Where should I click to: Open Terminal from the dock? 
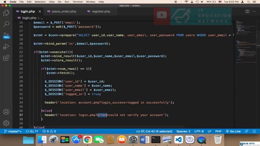pos(156,140)
